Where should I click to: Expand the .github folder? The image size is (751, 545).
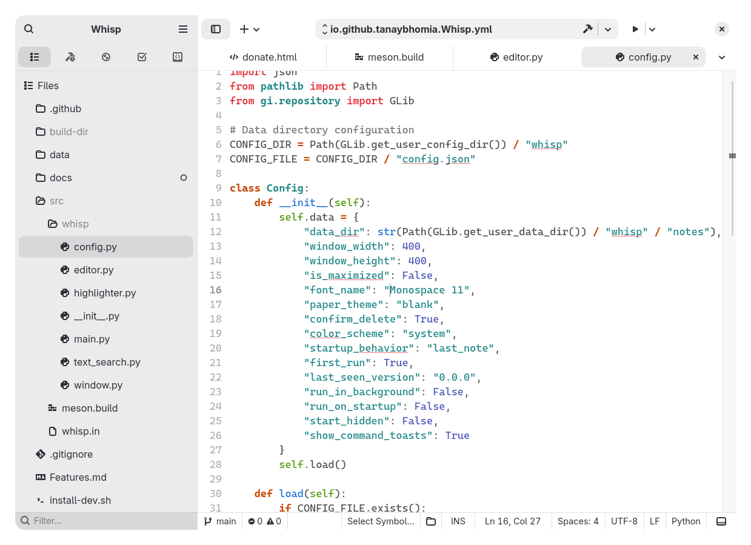click(106, 109)
